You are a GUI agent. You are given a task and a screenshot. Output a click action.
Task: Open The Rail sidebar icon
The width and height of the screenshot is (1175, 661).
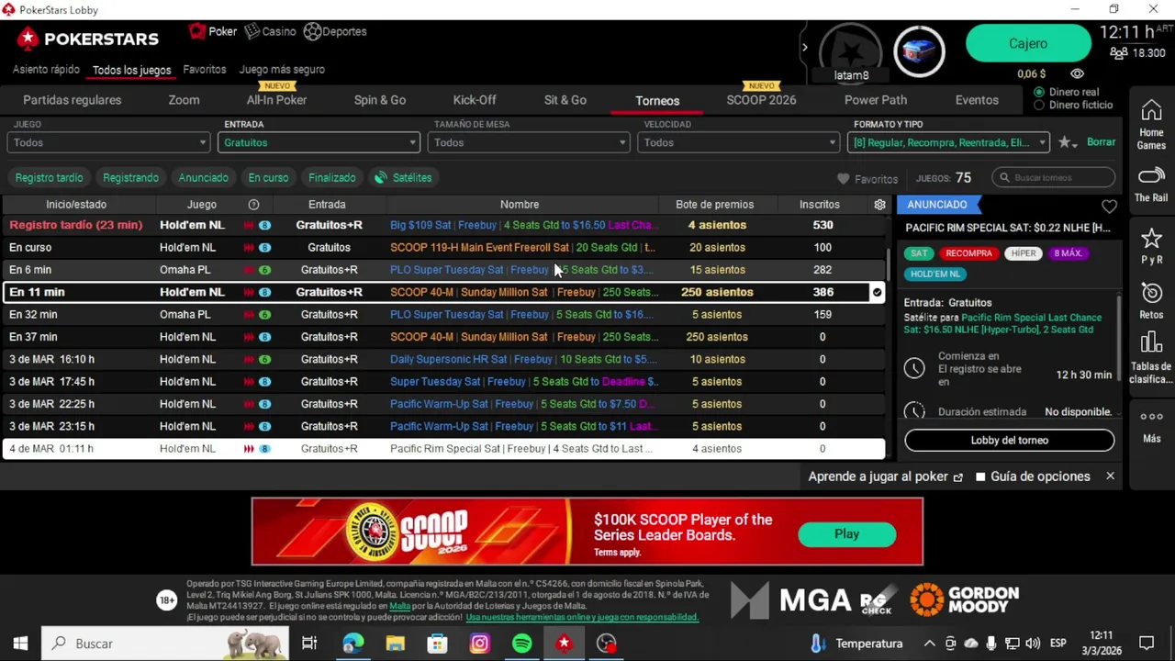coord(1151,184)
